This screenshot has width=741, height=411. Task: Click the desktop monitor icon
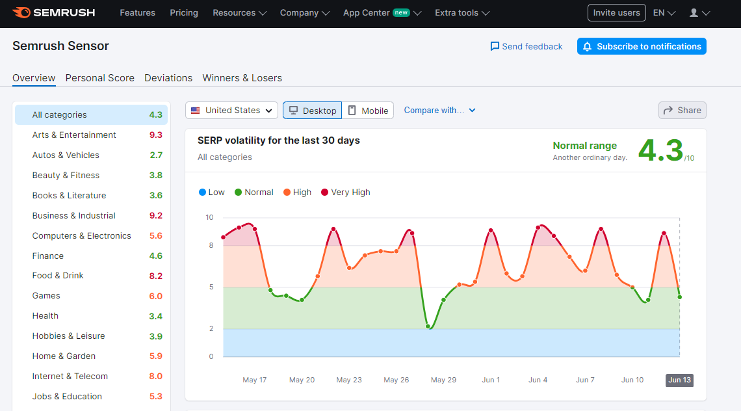coord(293,110)
